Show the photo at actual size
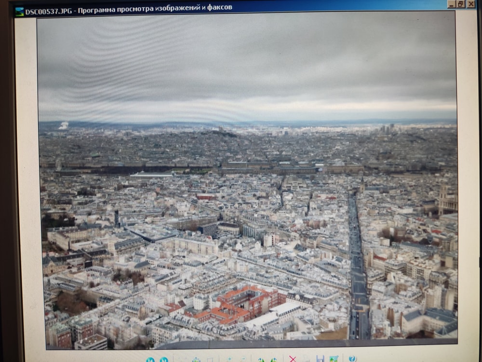The image size is (482, 362). click(x=196, y=360)
